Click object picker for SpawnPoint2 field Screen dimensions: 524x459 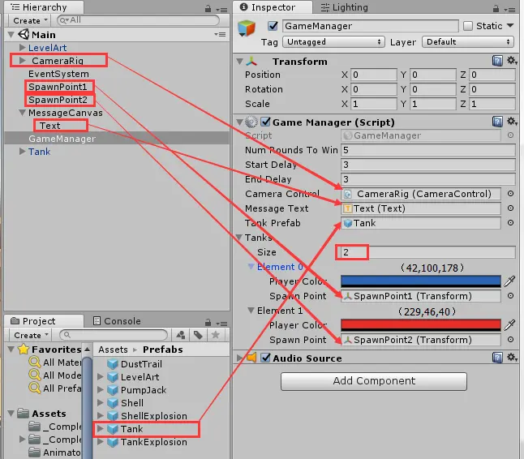click(x=510, y=340)
